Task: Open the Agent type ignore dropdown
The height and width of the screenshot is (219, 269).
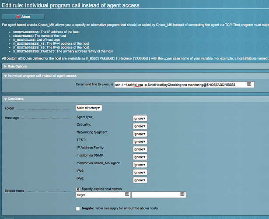Action: click(140, 118)
